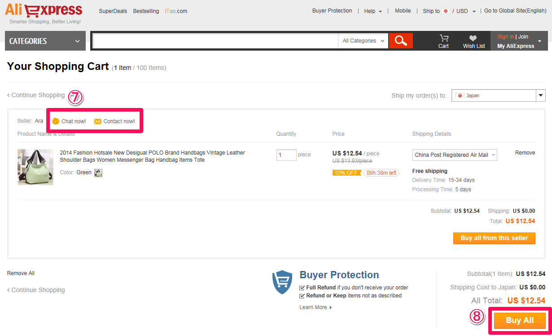Open the handbag product title link
Image resolution: width=552 pixels, height=336 pixels.
(x=153, y=156)
